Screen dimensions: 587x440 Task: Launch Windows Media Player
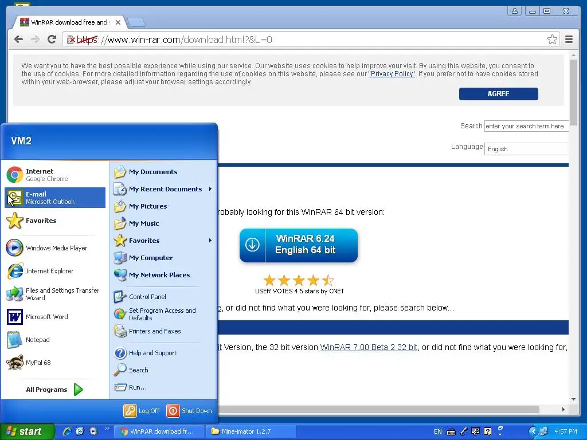(54, 247)
